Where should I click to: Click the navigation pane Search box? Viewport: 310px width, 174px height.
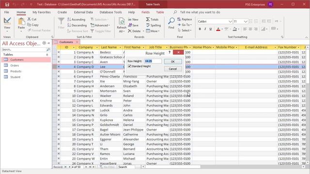tap(24, 49)
